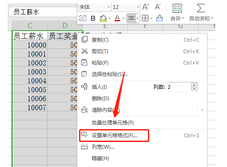The image size is (227, 167).
Task: Click cell with value 10001
Action: [x=30, y=53]
